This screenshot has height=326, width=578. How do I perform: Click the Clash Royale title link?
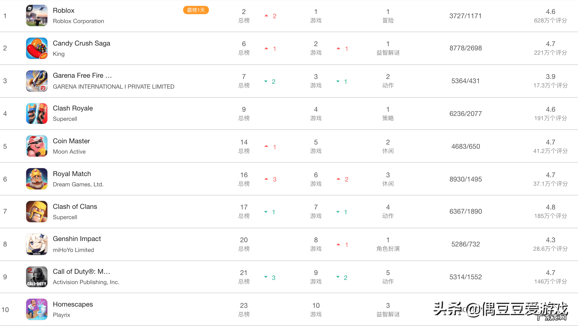73,108
